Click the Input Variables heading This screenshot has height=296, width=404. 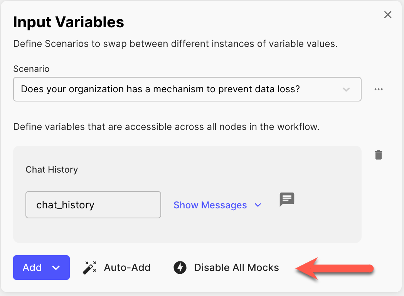69,22
